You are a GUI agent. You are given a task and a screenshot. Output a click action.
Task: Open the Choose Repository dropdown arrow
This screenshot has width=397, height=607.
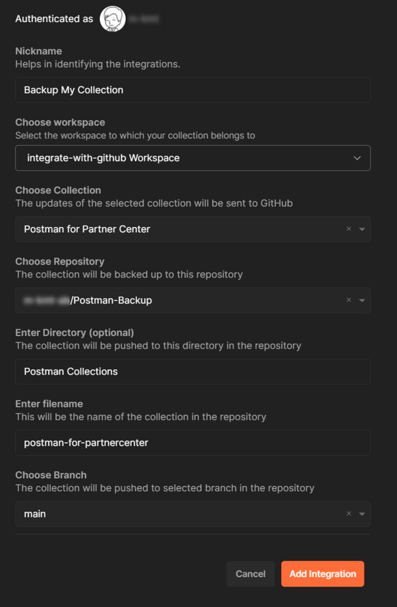362,300
